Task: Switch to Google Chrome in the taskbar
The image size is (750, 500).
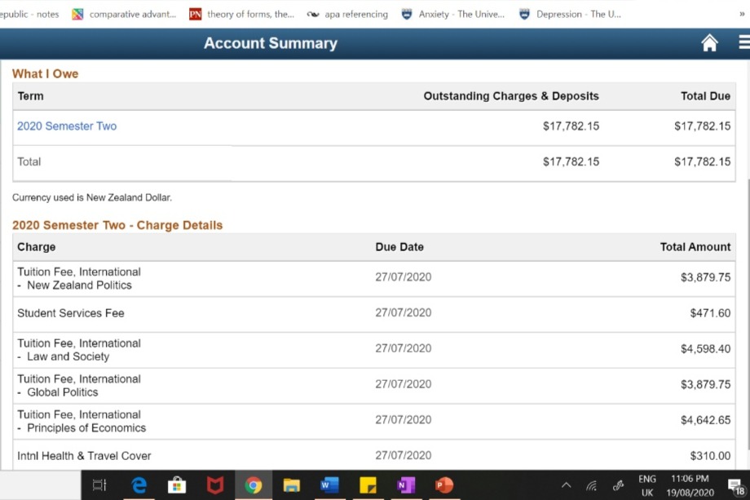Action: [x=253, y=485]
